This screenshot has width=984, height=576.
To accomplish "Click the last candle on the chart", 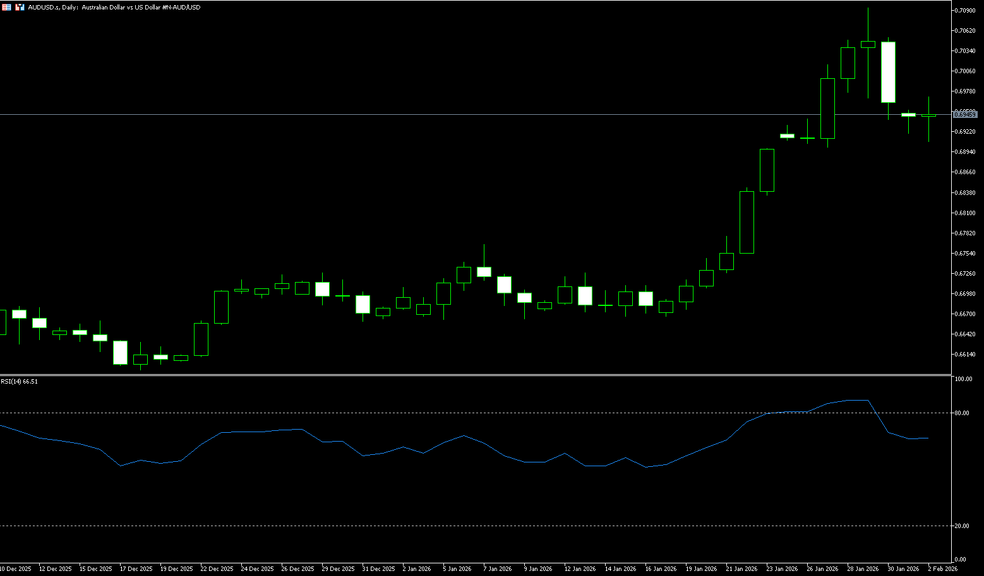I will pos(928,115).
